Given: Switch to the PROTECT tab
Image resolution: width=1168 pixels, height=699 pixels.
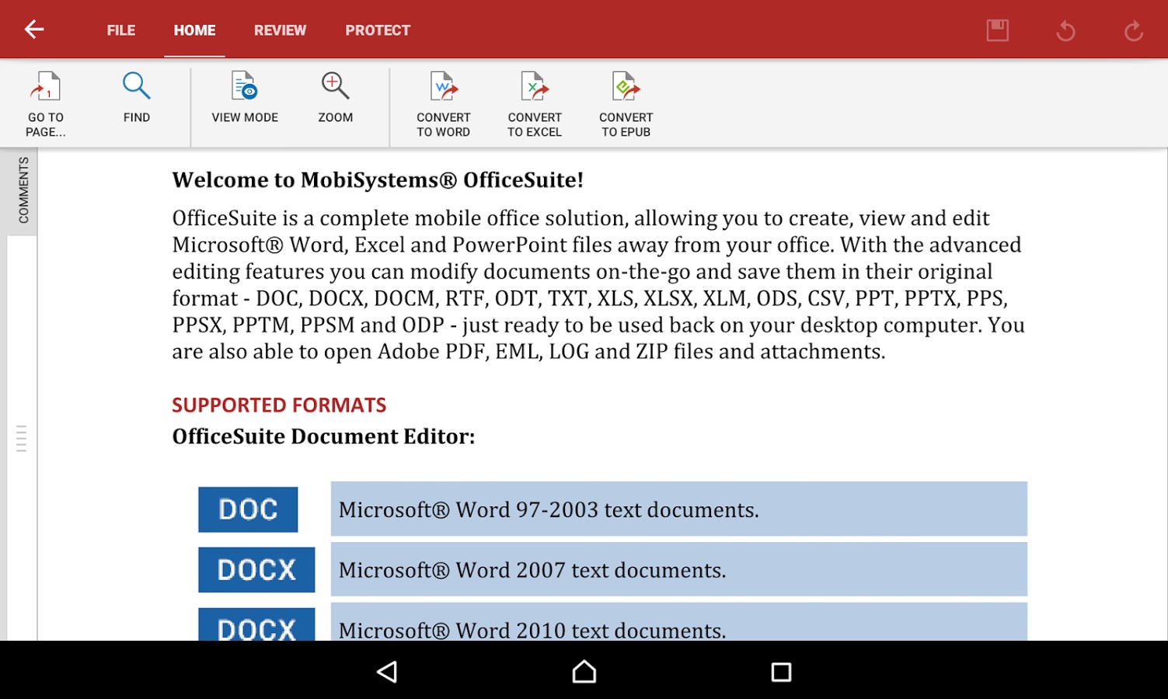Looking at the screenshot, I should click(x=378, y=30).
